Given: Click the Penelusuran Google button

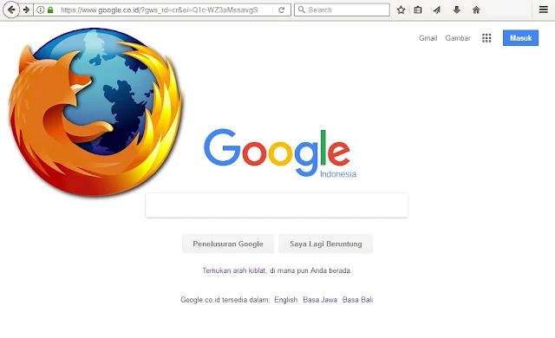Looking at the screenshot, I should point(228,244).
